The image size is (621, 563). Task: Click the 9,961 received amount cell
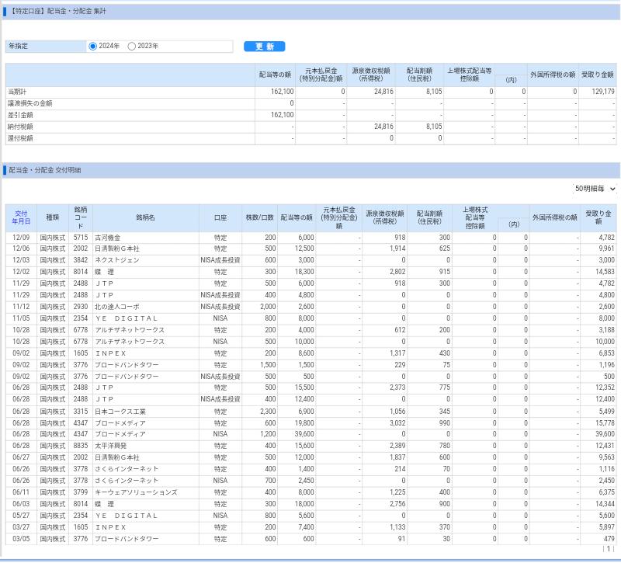pos(607,248)
